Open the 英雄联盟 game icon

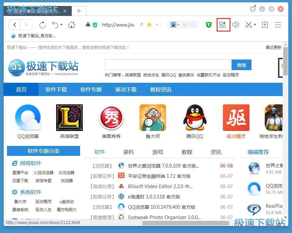(69, 118)
